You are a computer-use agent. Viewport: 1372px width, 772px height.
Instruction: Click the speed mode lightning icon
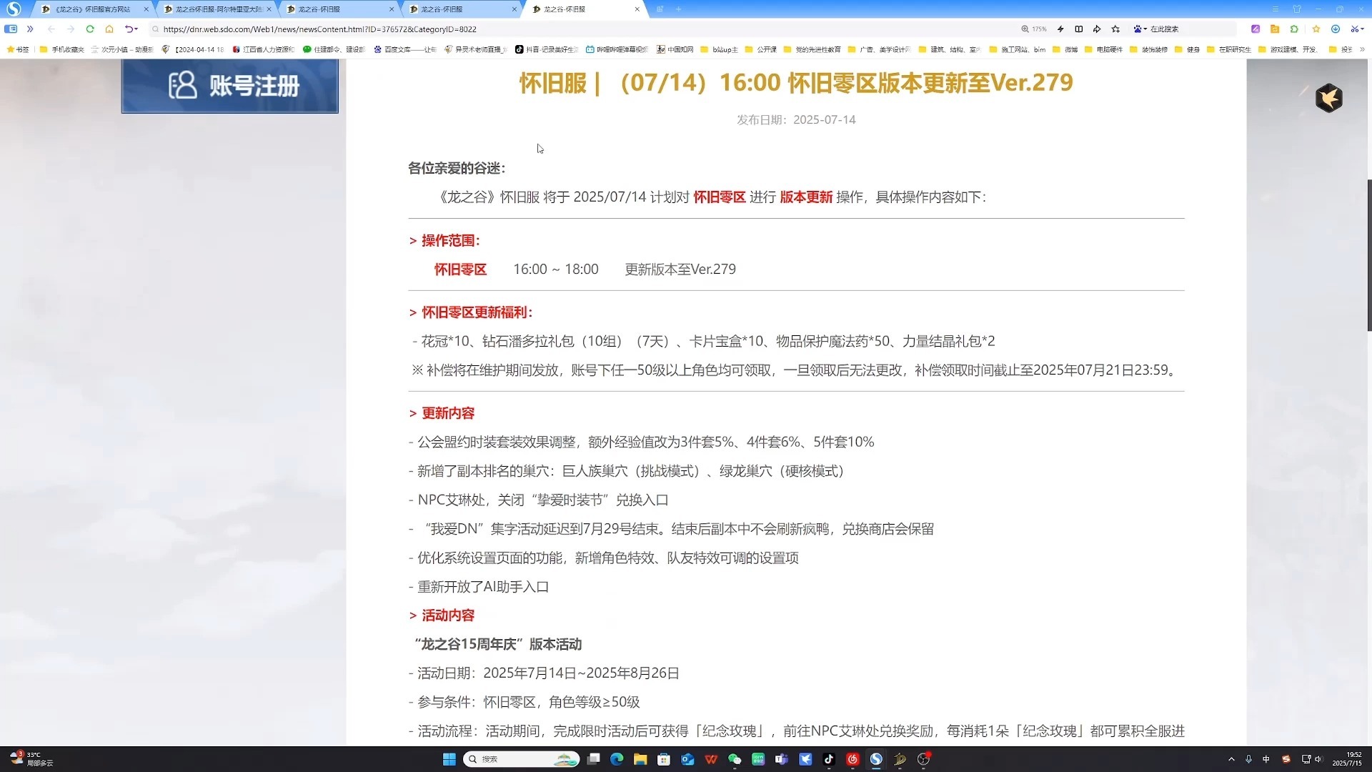[x=1060, y=29]
